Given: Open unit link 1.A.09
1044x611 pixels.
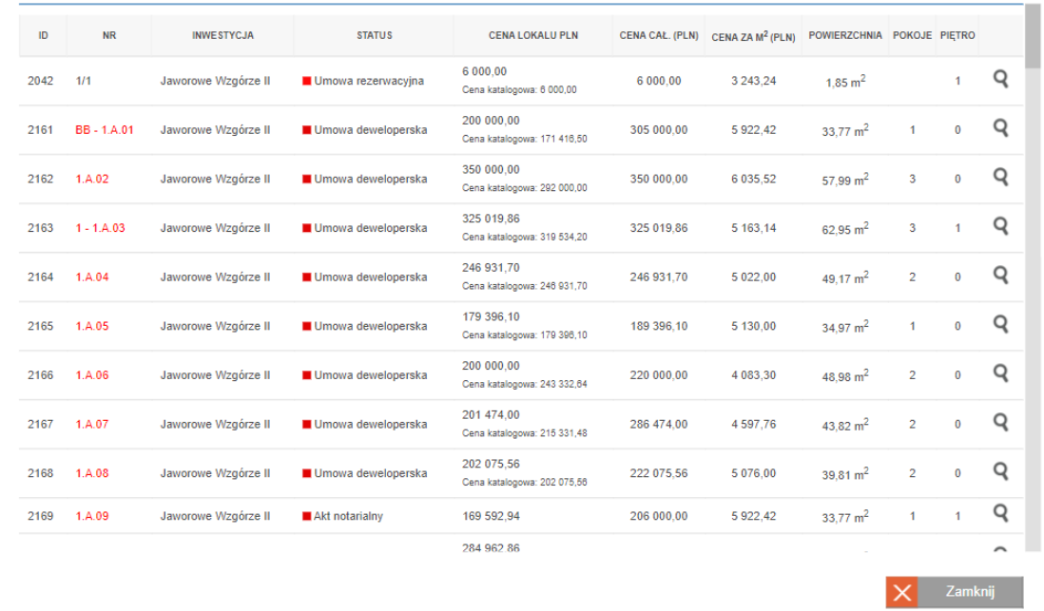Looking at the screenshot, I should click(92, 516).
